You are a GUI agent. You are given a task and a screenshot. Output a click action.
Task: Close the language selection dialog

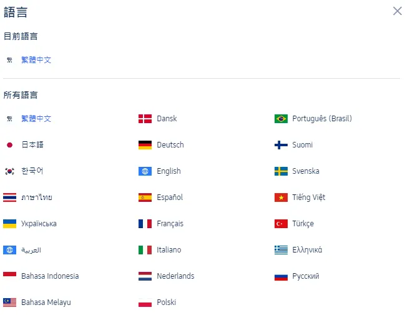click(397, 11)
